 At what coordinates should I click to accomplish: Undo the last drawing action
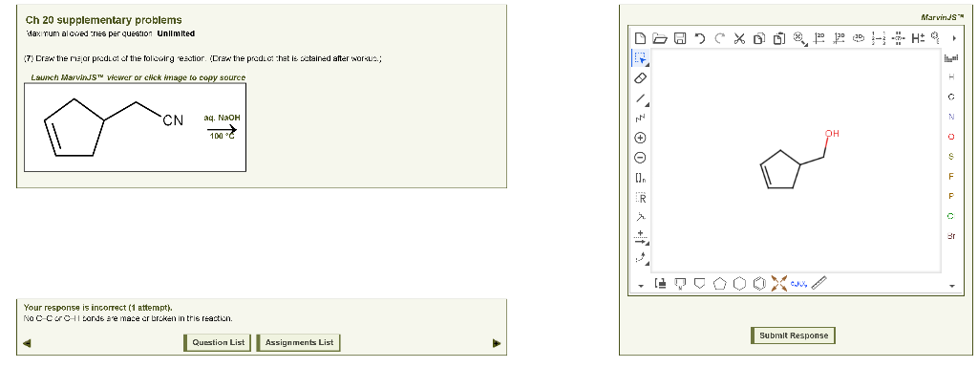point(700,38)
